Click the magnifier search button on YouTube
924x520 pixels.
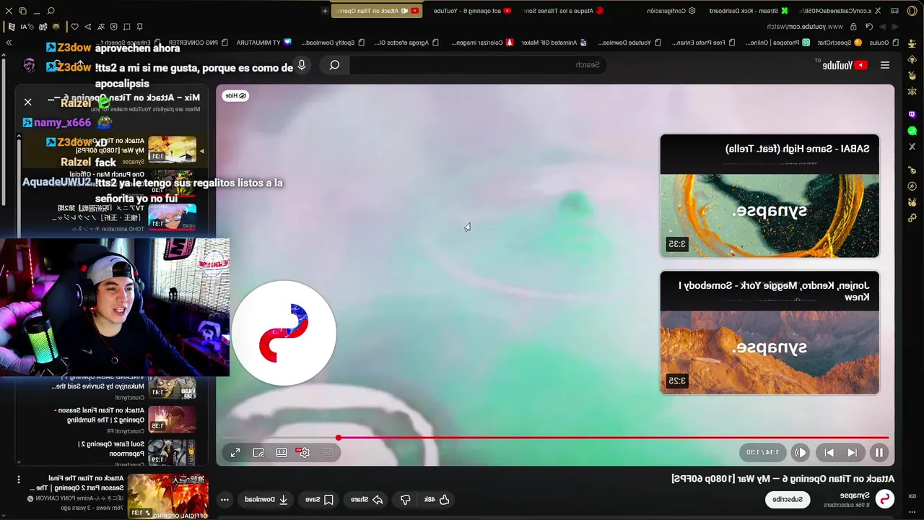pyautogui.click(x=334, y=65)
